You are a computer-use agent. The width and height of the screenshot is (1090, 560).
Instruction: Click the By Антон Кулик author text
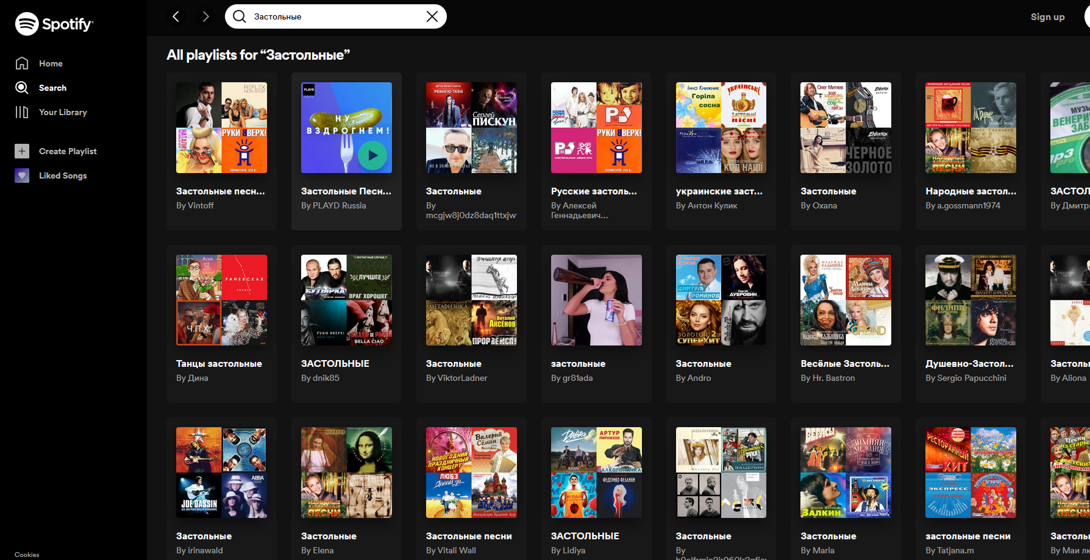(707, 206)
